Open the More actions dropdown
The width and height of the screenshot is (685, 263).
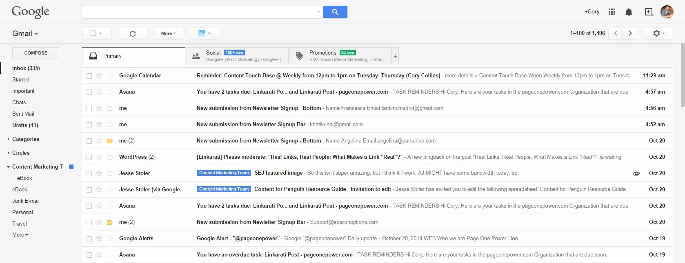click(x=168, y=34)
